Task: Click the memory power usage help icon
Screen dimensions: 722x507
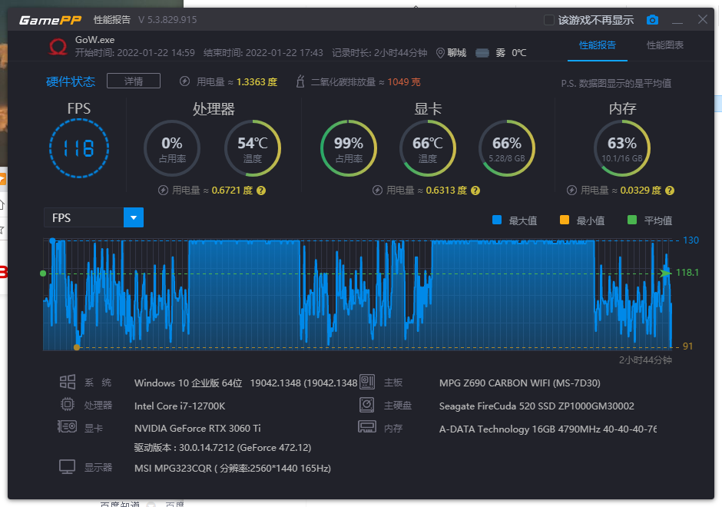Action: [670, 191]
